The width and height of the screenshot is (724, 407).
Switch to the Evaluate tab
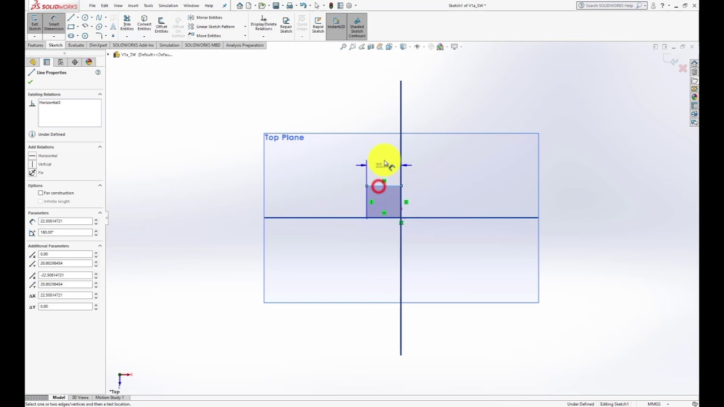(76, 45)
